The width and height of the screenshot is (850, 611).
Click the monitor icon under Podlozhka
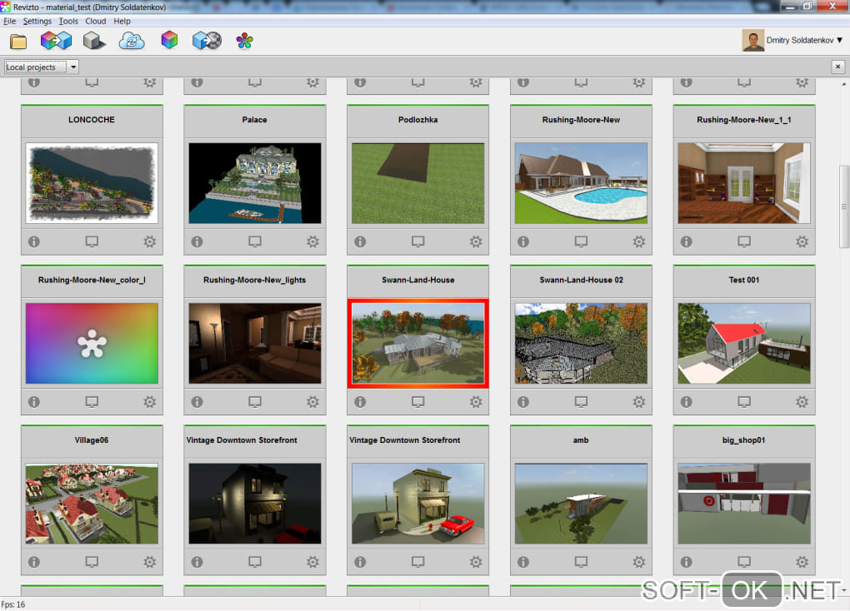pyautogui.click(x=418, y=241)
